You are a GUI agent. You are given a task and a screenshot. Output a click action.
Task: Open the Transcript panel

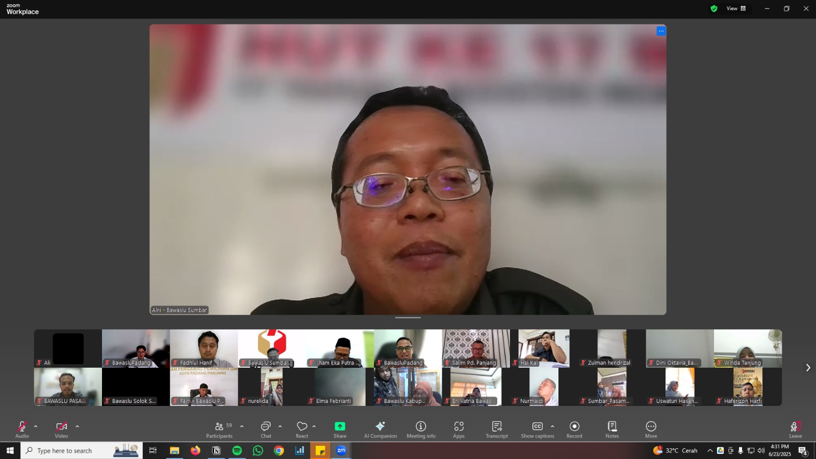(x=497, y=429)
